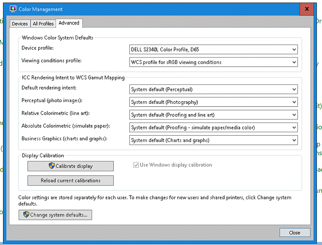Click the Absolute Colorimetric (simulate paper): label

[x=66, y=126]
